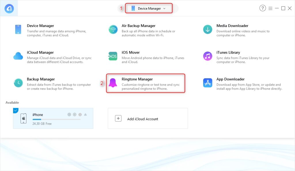Open iTunes Library music note icon
Screen dimensions: 295x171
point(207,56)
